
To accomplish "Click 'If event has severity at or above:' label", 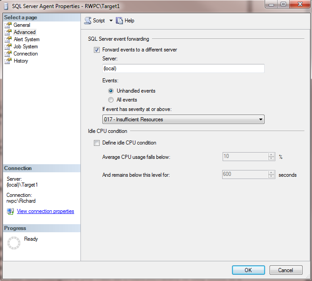I will pyautogui.click(x=137, y=109).
